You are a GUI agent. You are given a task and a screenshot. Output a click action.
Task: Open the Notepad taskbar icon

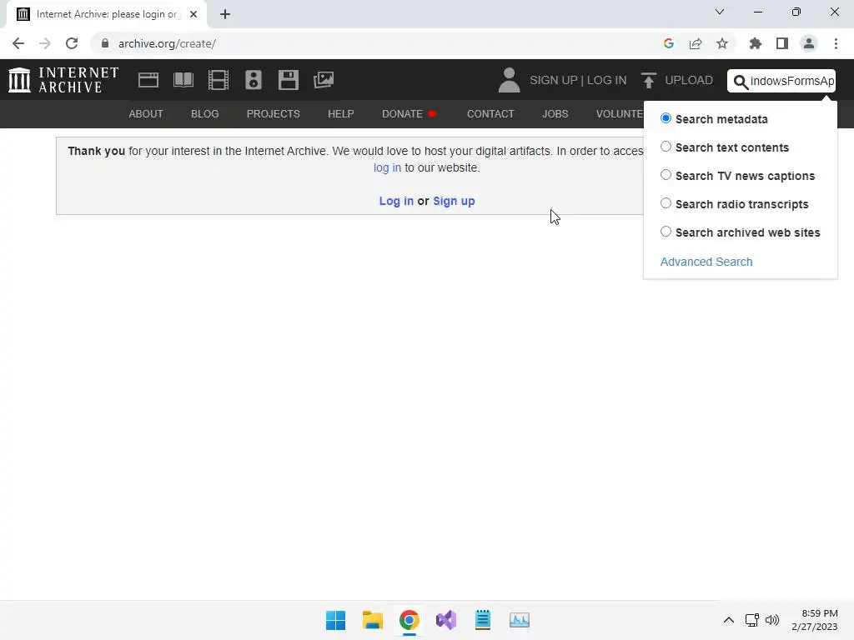[483, 620]
